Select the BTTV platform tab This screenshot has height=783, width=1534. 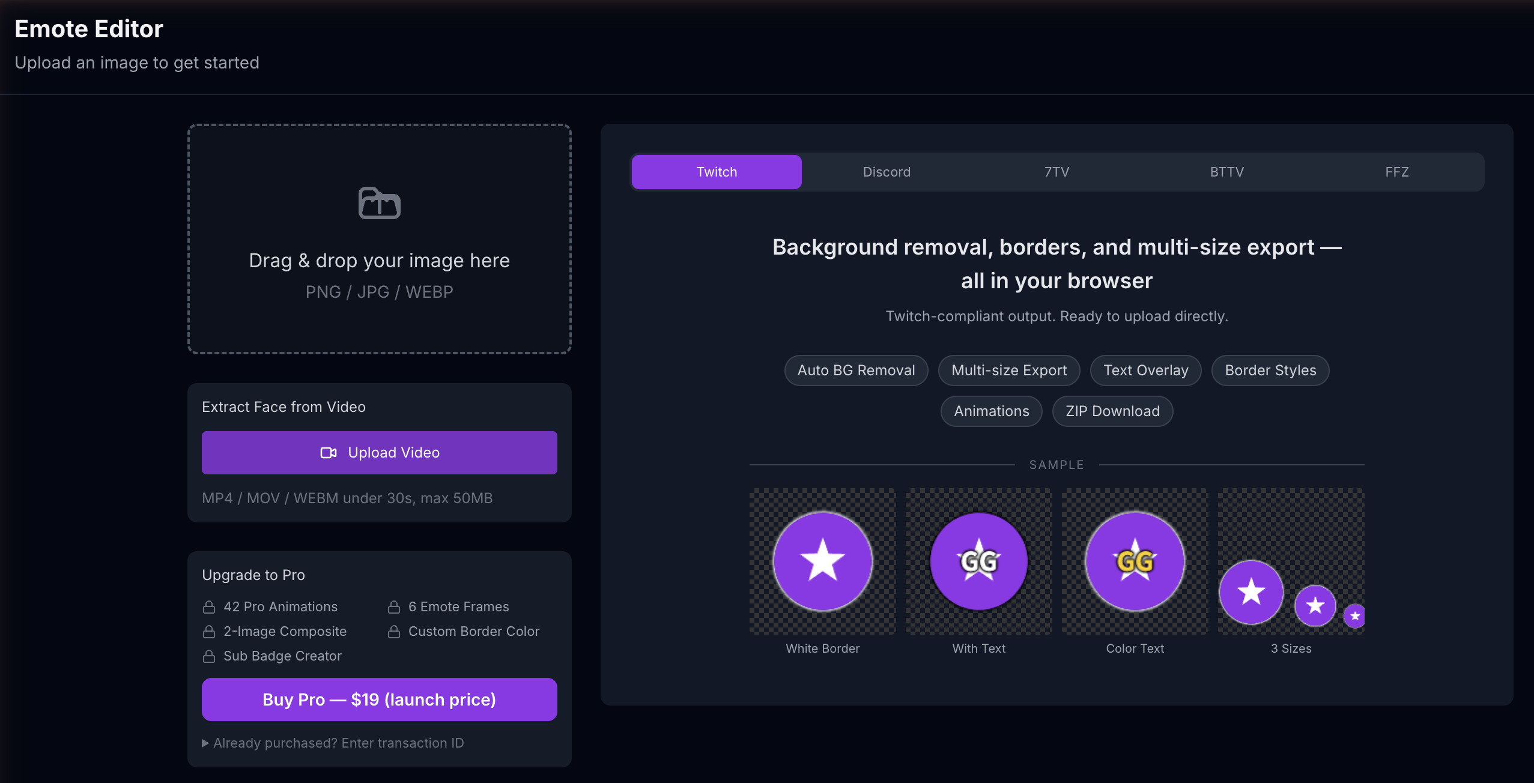point(1227,172)
